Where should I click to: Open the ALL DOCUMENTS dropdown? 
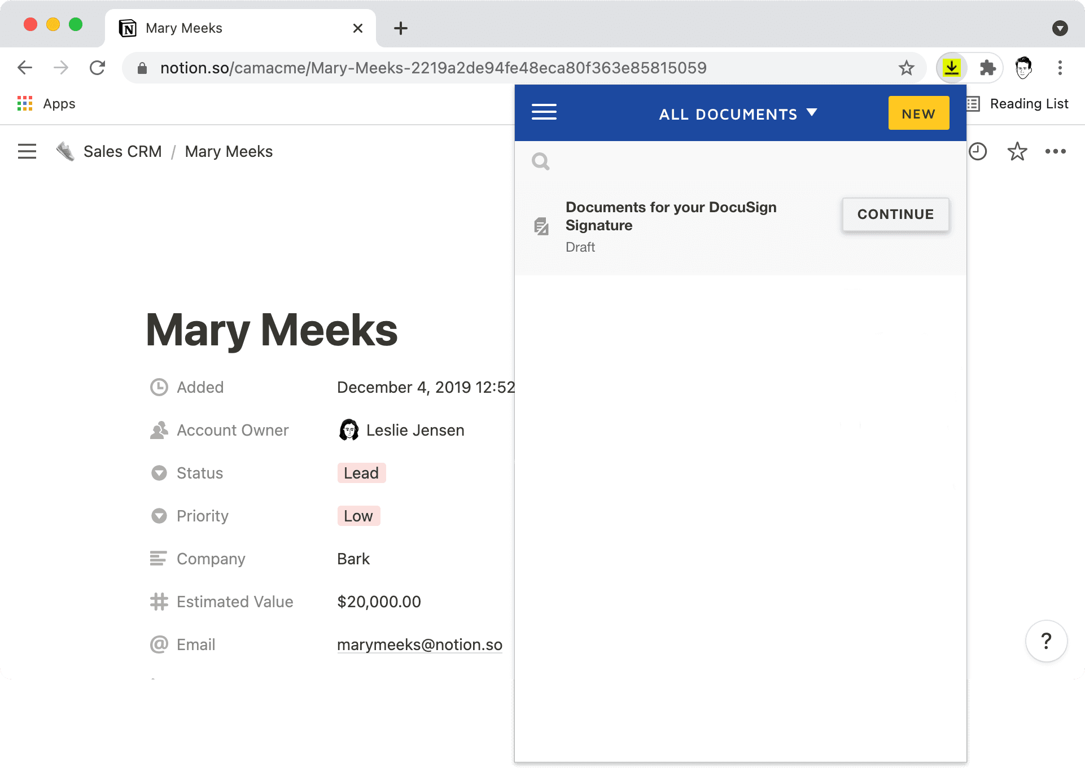tap(738, 113)
